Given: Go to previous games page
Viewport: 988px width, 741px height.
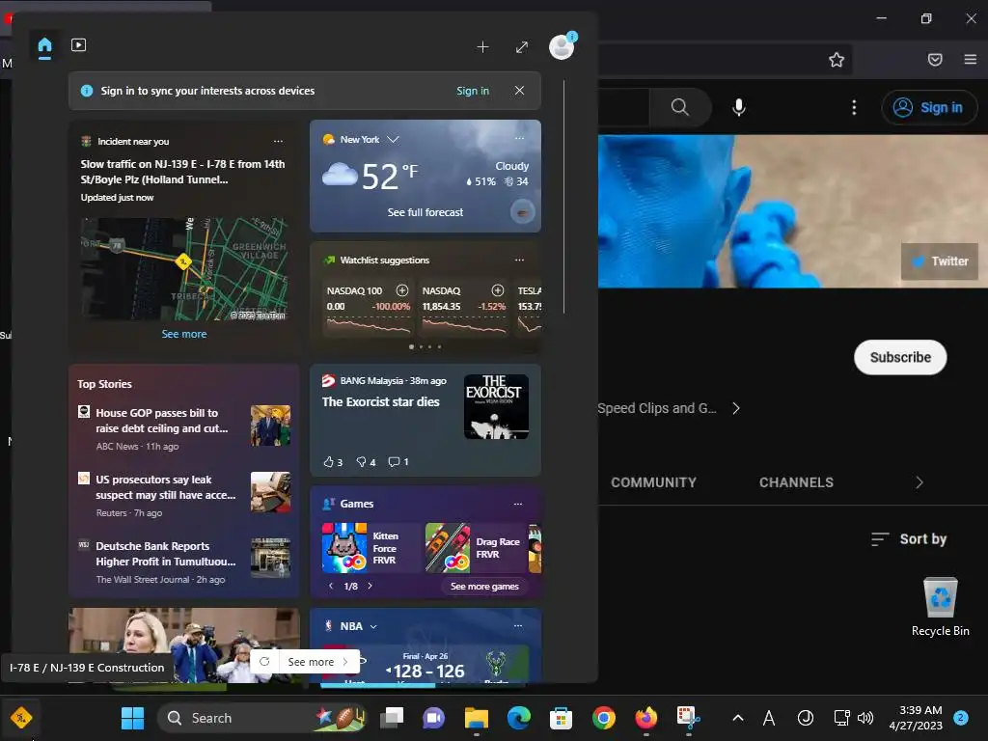Looking at the screenshot, I should click(331, 586).
